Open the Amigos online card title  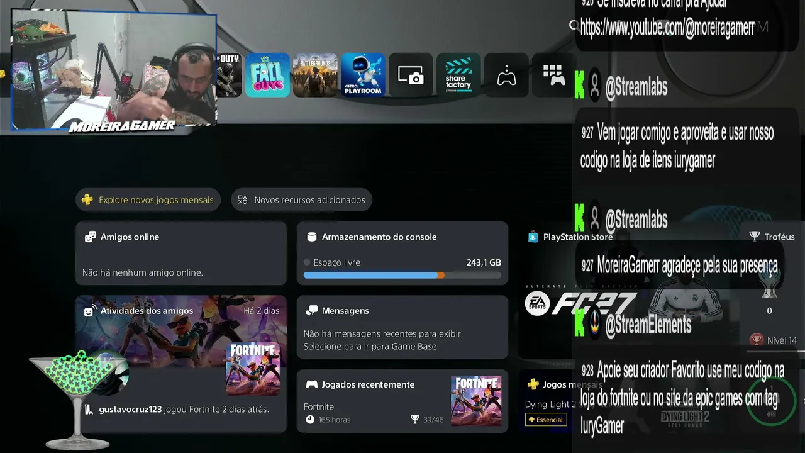pyautogui.click(x=130, y=237)
